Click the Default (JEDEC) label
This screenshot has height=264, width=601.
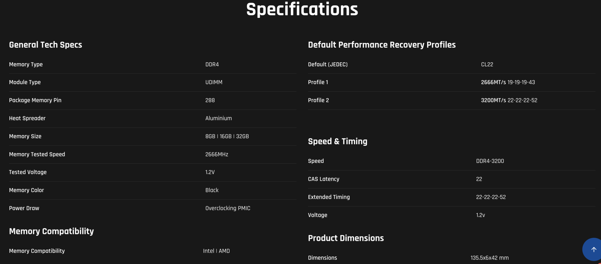point(328,64)
